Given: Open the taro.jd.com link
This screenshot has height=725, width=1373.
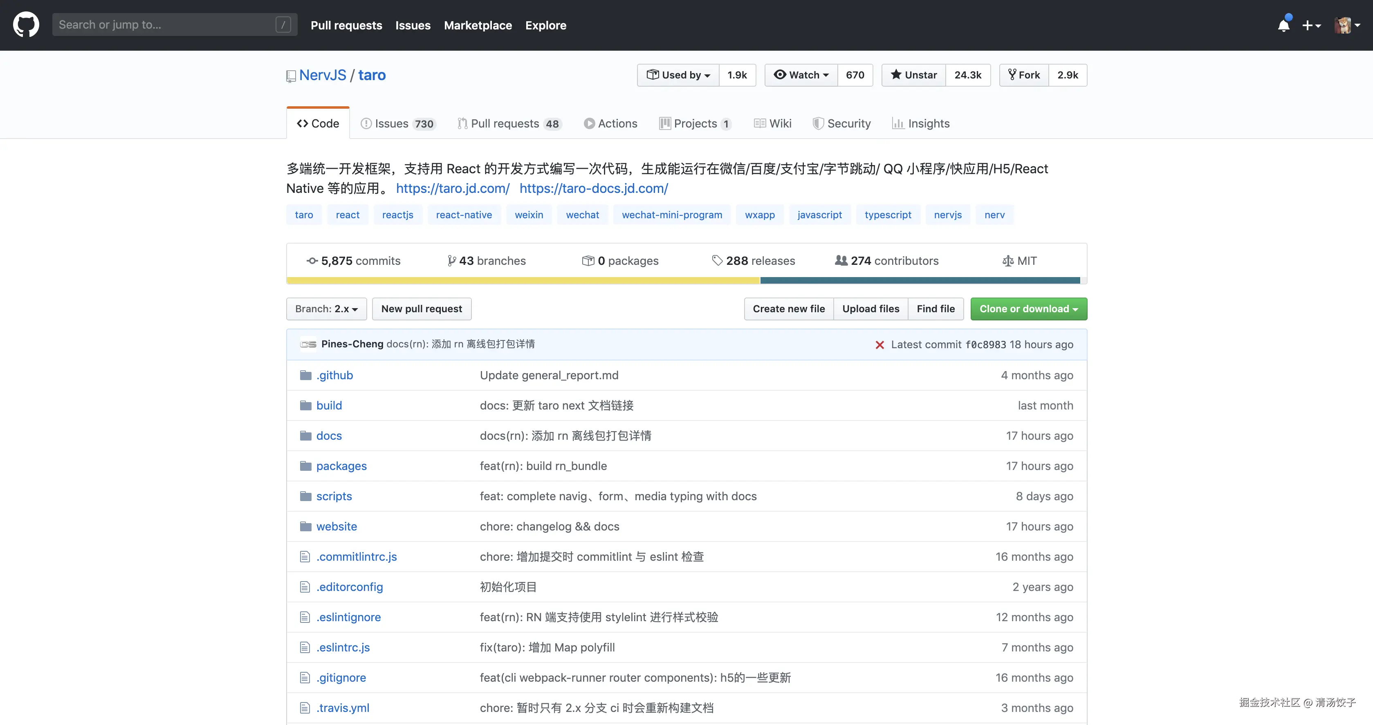Looking at the screenshot, I should pos(453,188).
